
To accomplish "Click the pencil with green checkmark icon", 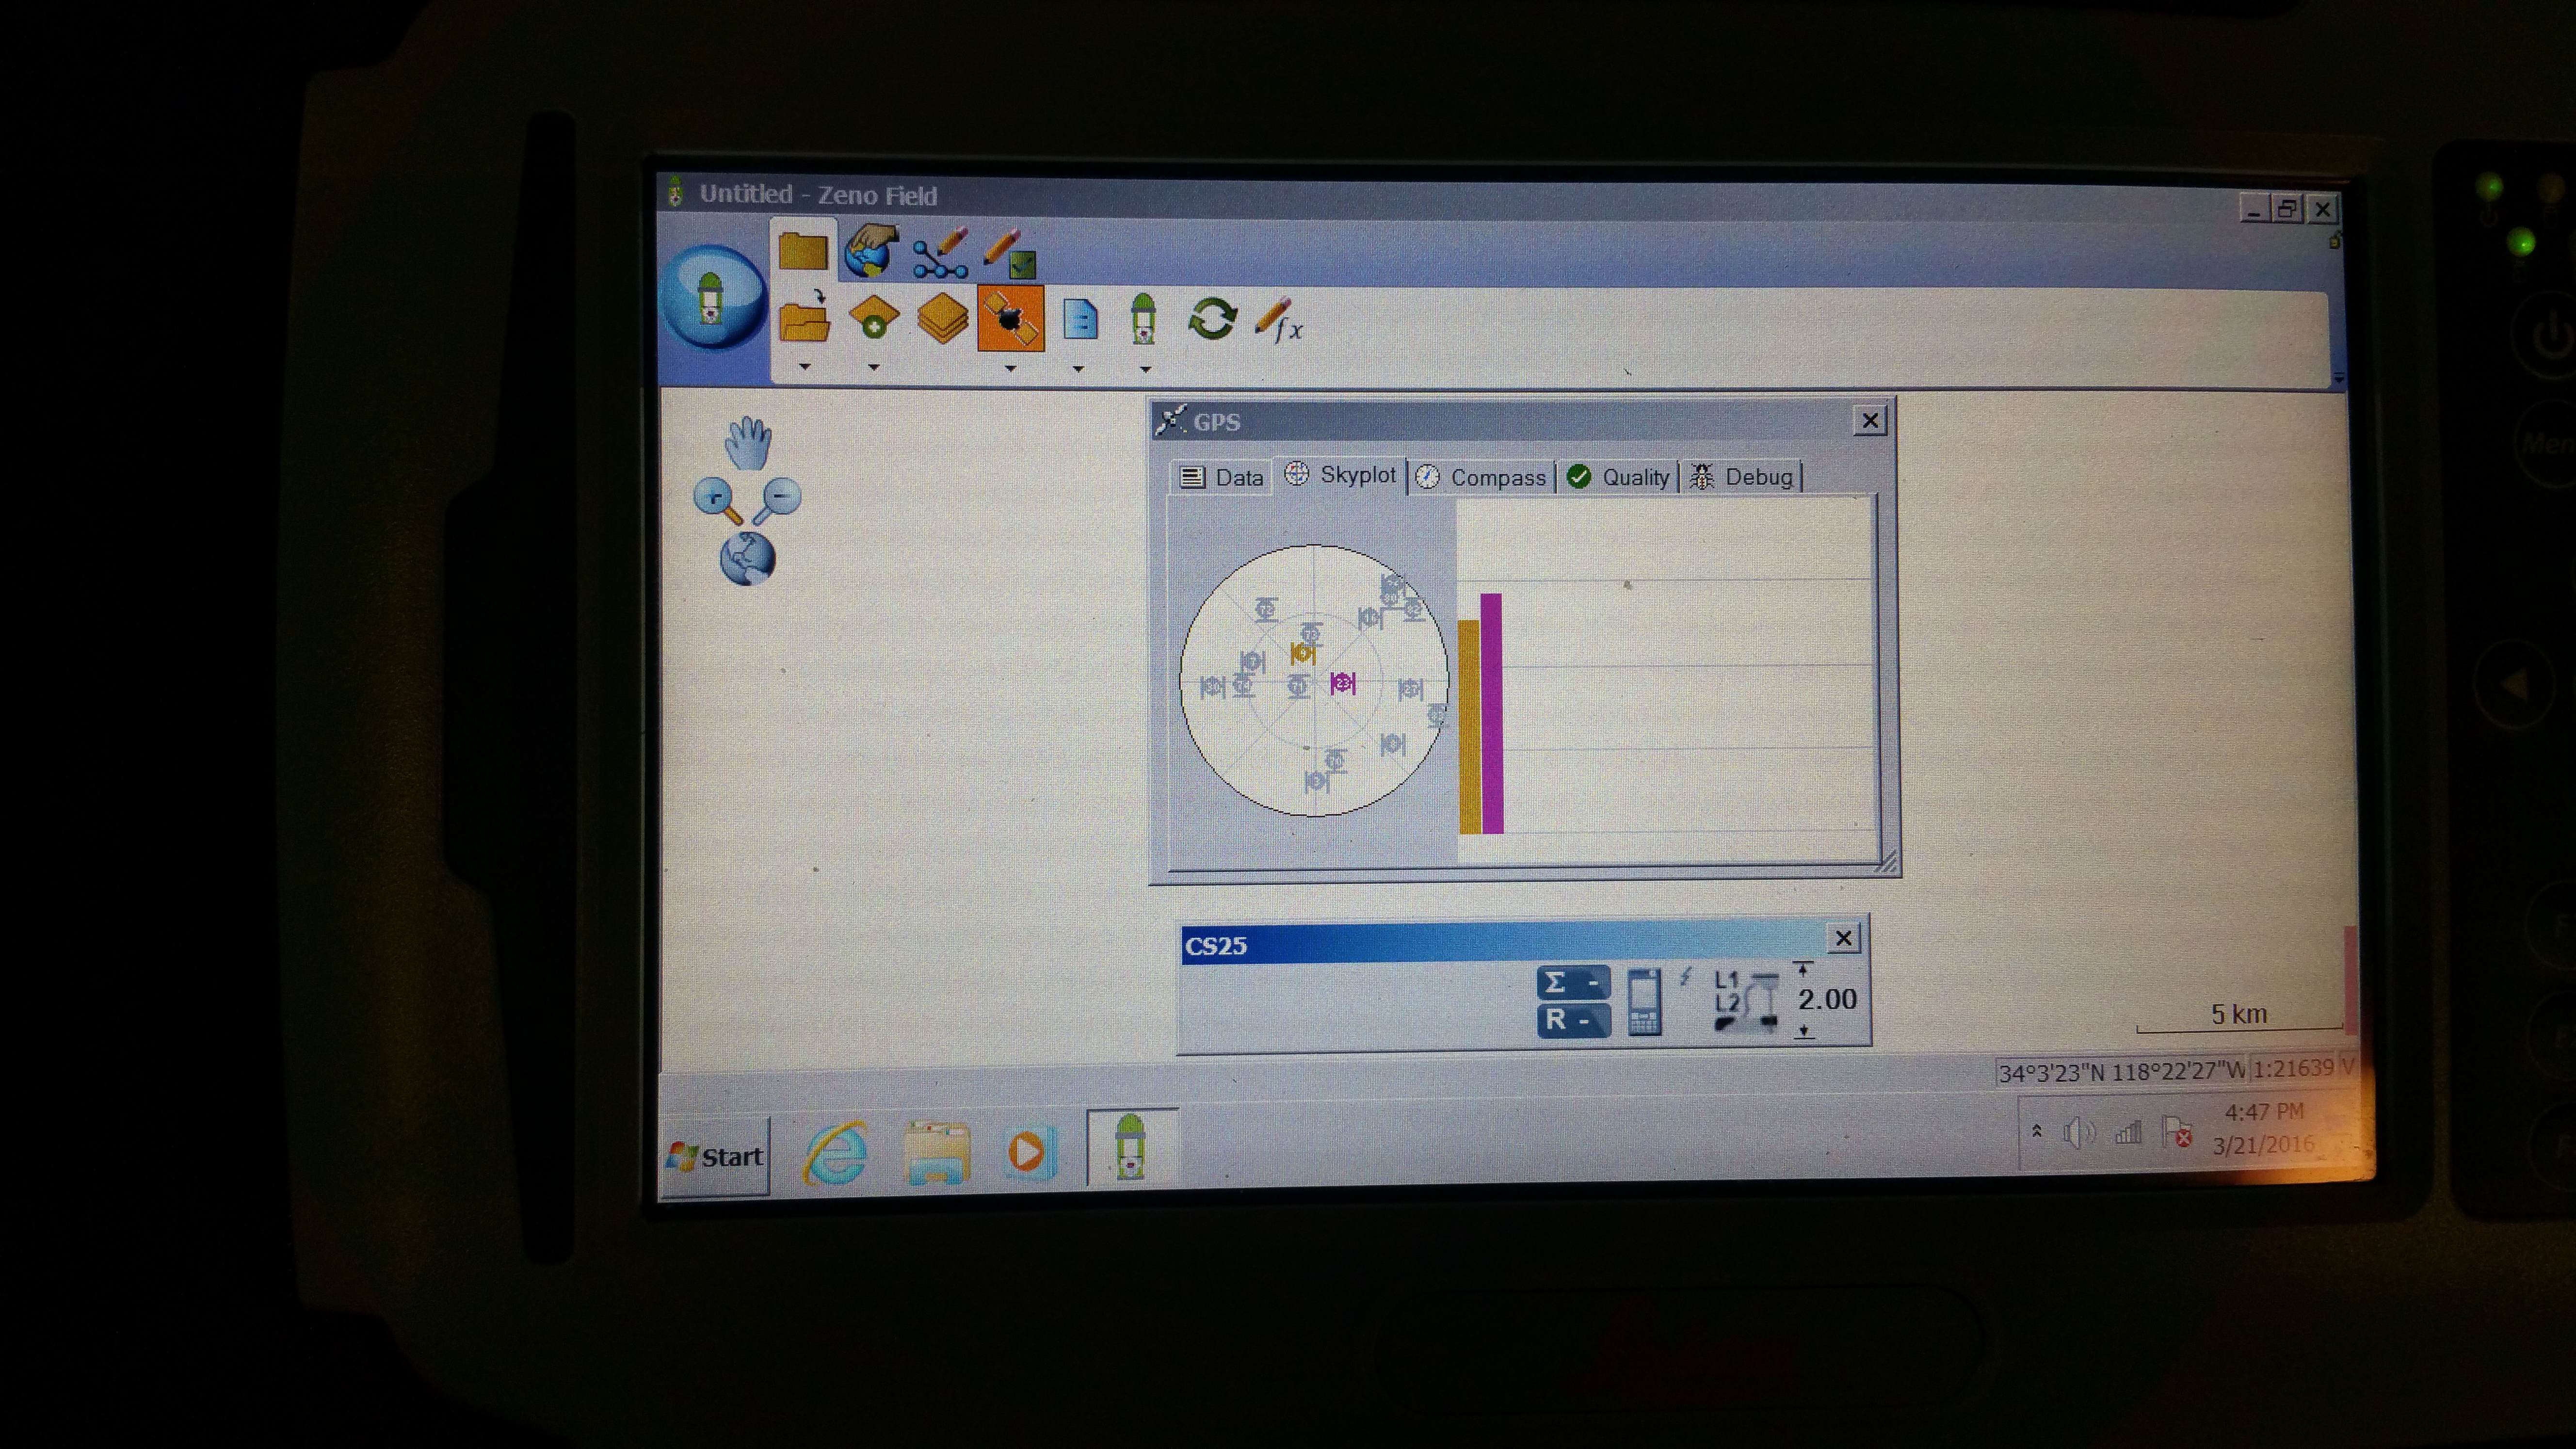I will click(x=1010, y=253).
